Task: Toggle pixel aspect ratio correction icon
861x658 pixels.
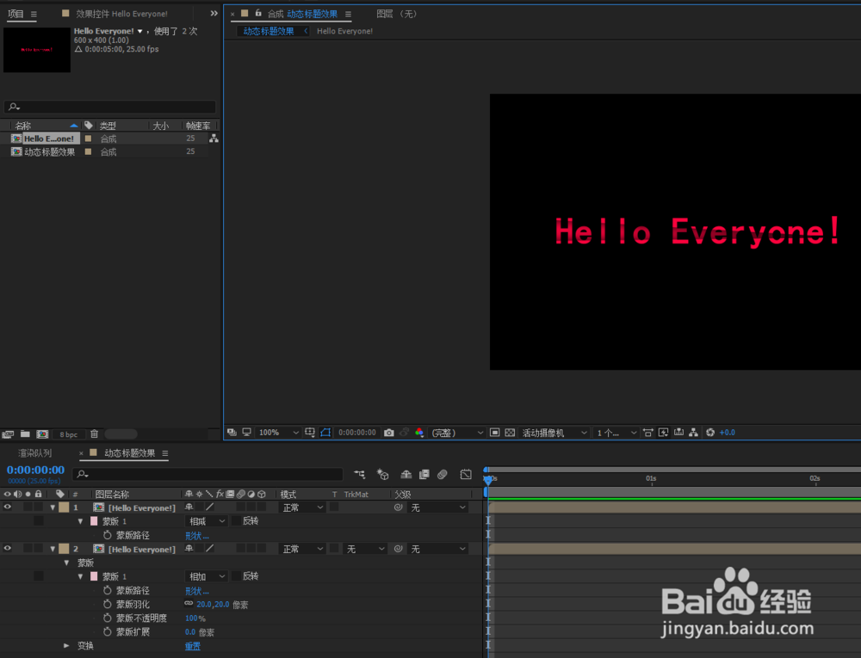Action: tap(648, 432)
